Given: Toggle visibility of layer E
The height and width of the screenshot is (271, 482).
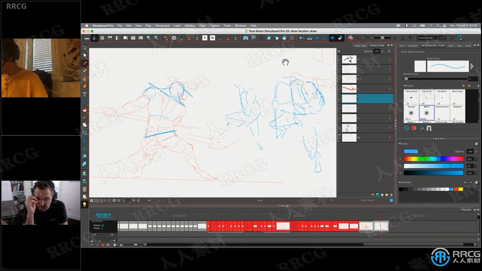Looking at the screenshot, I should click(x=340, y=86).
